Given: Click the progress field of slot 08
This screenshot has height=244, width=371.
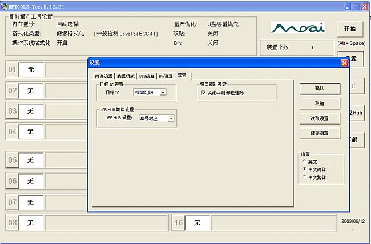Looking at the screenshot, I should [107, 222].
